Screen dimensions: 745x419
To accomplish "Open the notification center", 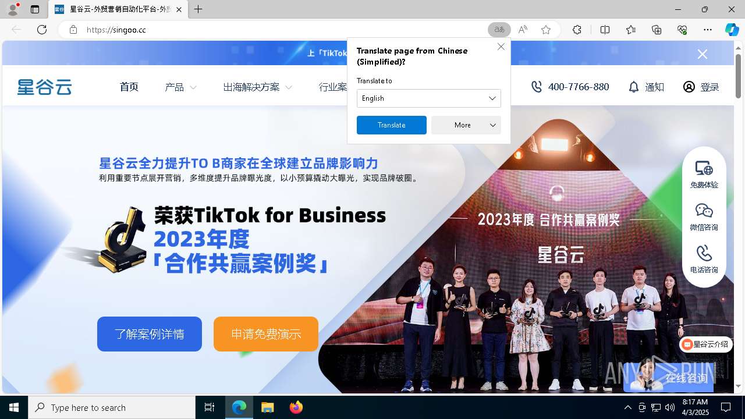I will point(726,407).
